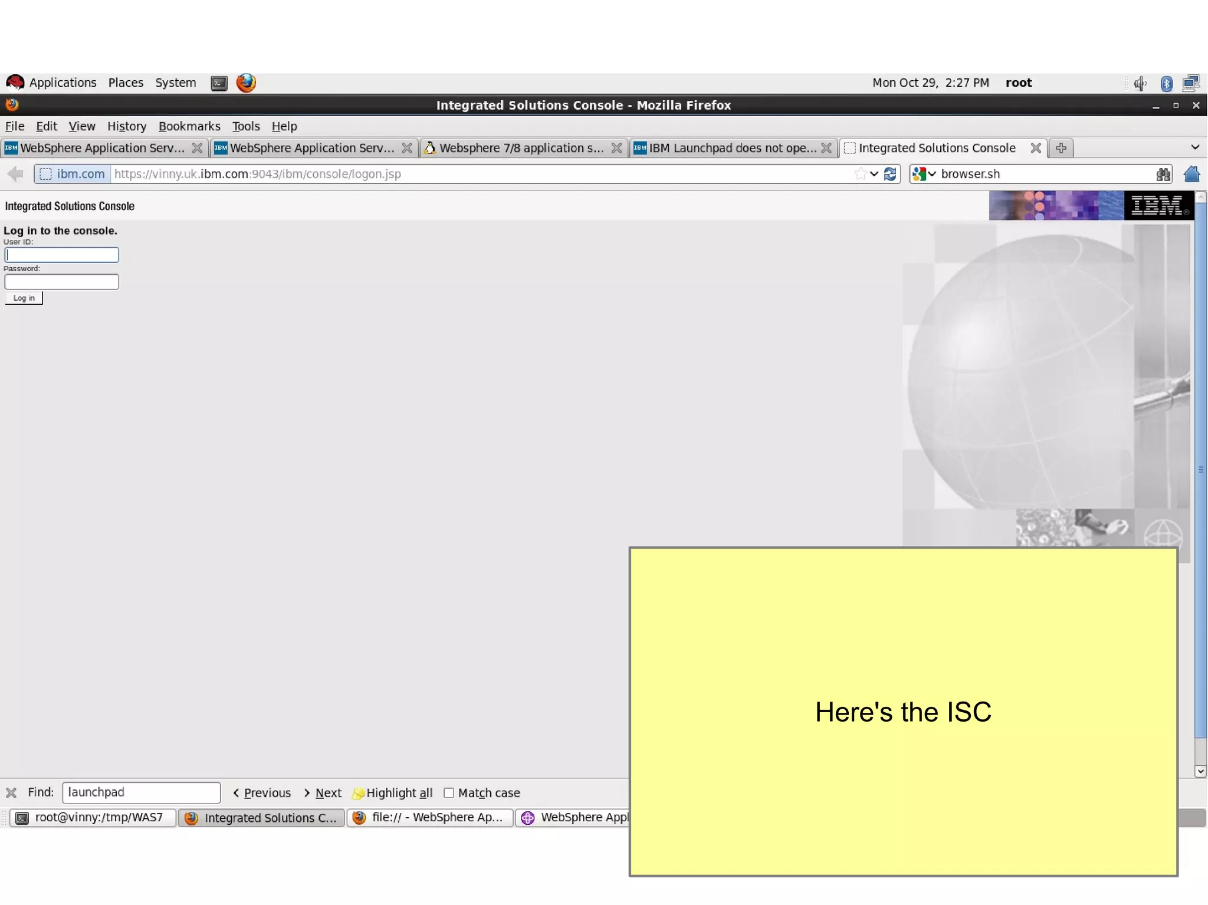Click the bookmark star in the URL bar
This screenshot has height=905, width=1208.
pyautogui.click(x=860, y=174)
